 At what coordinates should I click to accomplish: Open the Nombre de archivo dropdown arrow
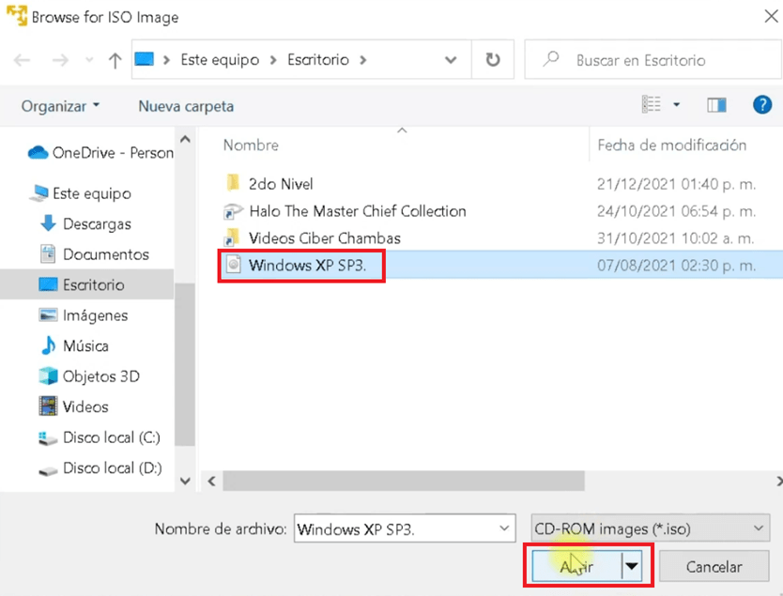[x=504, y=528]
